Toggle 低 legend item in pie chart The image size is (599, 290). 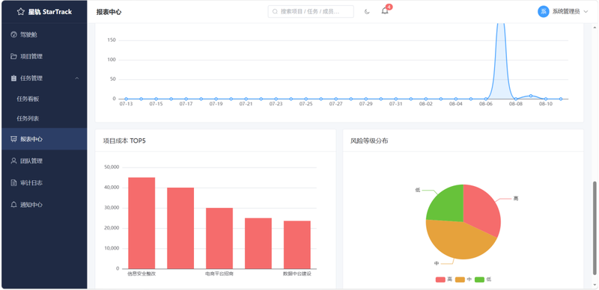coord(483,280)
